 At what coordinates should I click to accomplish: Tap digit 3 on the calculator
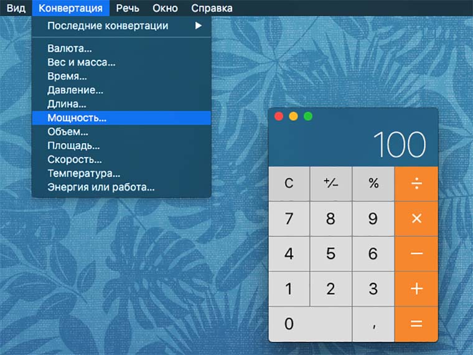tap(373, 288)
